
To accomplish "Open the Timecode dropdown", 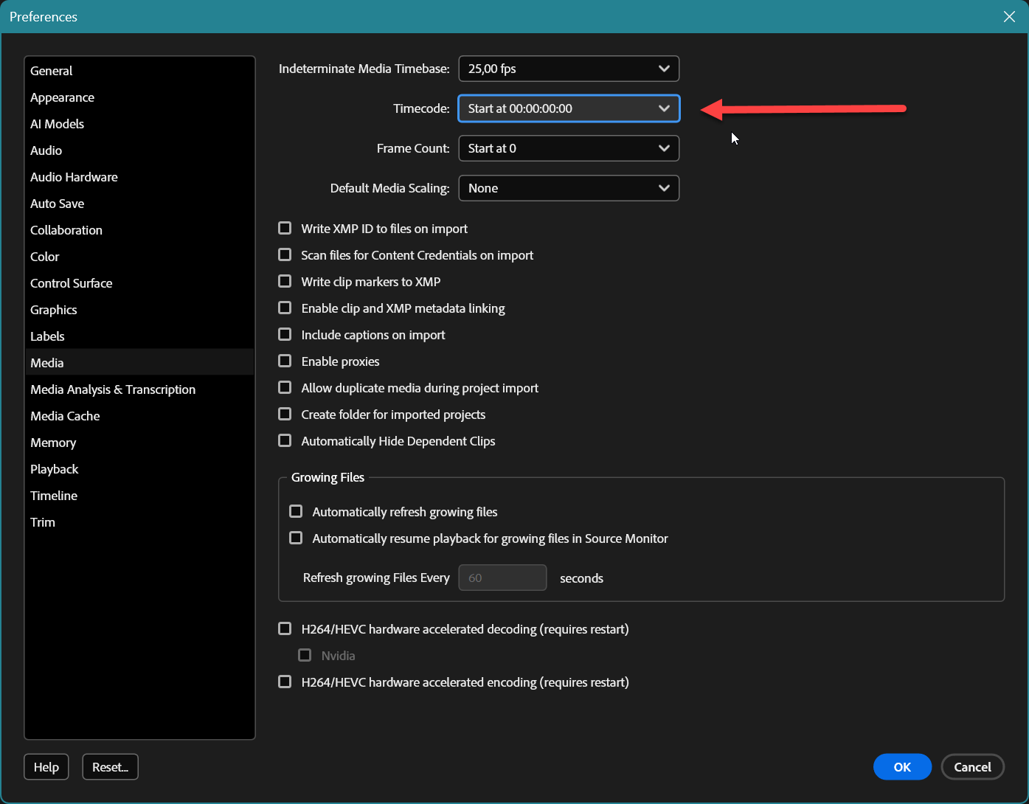I will coord(568,108).
